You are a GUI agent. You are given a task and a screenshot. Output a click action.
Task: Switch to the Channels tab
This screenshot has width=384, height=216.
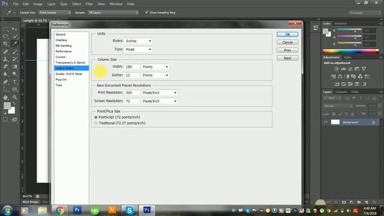[x=341, y=92]
